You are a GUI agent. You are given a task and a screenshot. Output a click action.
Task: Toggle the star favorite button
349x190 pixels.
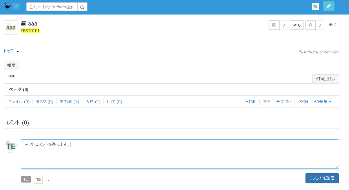coord(311,25)
